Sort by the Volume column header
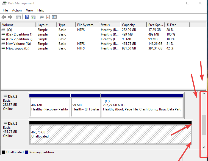Image resolution: width=208 pixels, height=161 pixels. point(18,25)
